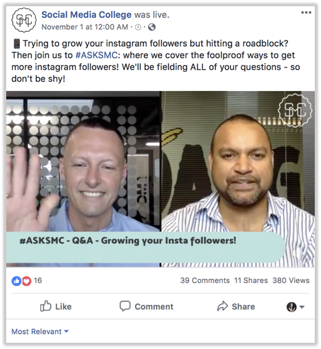Click the Social Media College profile logo

(24, 20)
